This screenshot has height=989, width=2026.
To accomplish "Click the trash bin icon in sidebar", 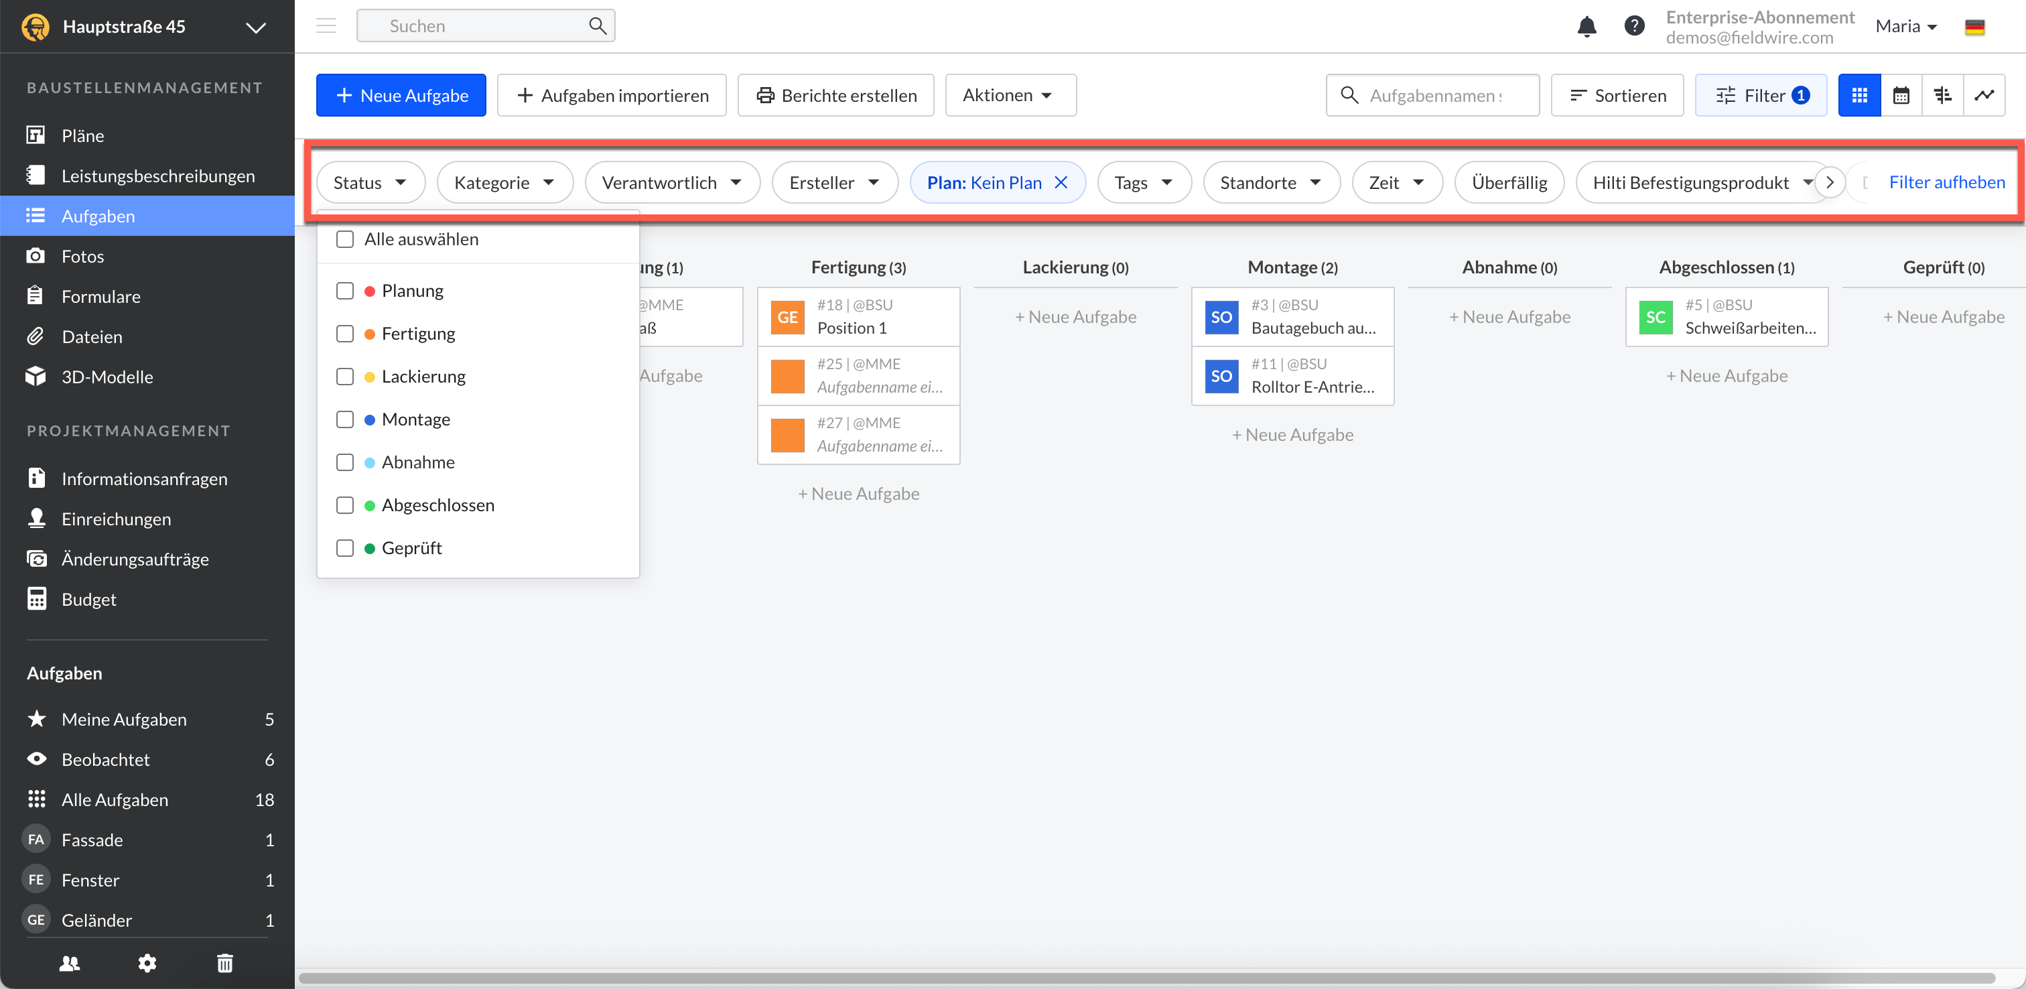I will tap(225, 963).
